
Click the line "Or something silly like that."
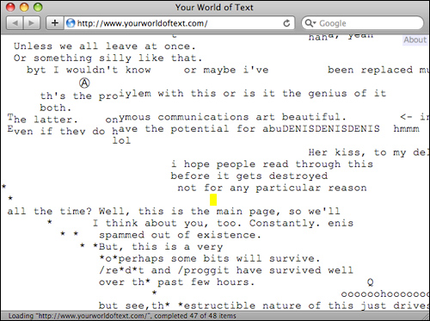tap(107, 59)
